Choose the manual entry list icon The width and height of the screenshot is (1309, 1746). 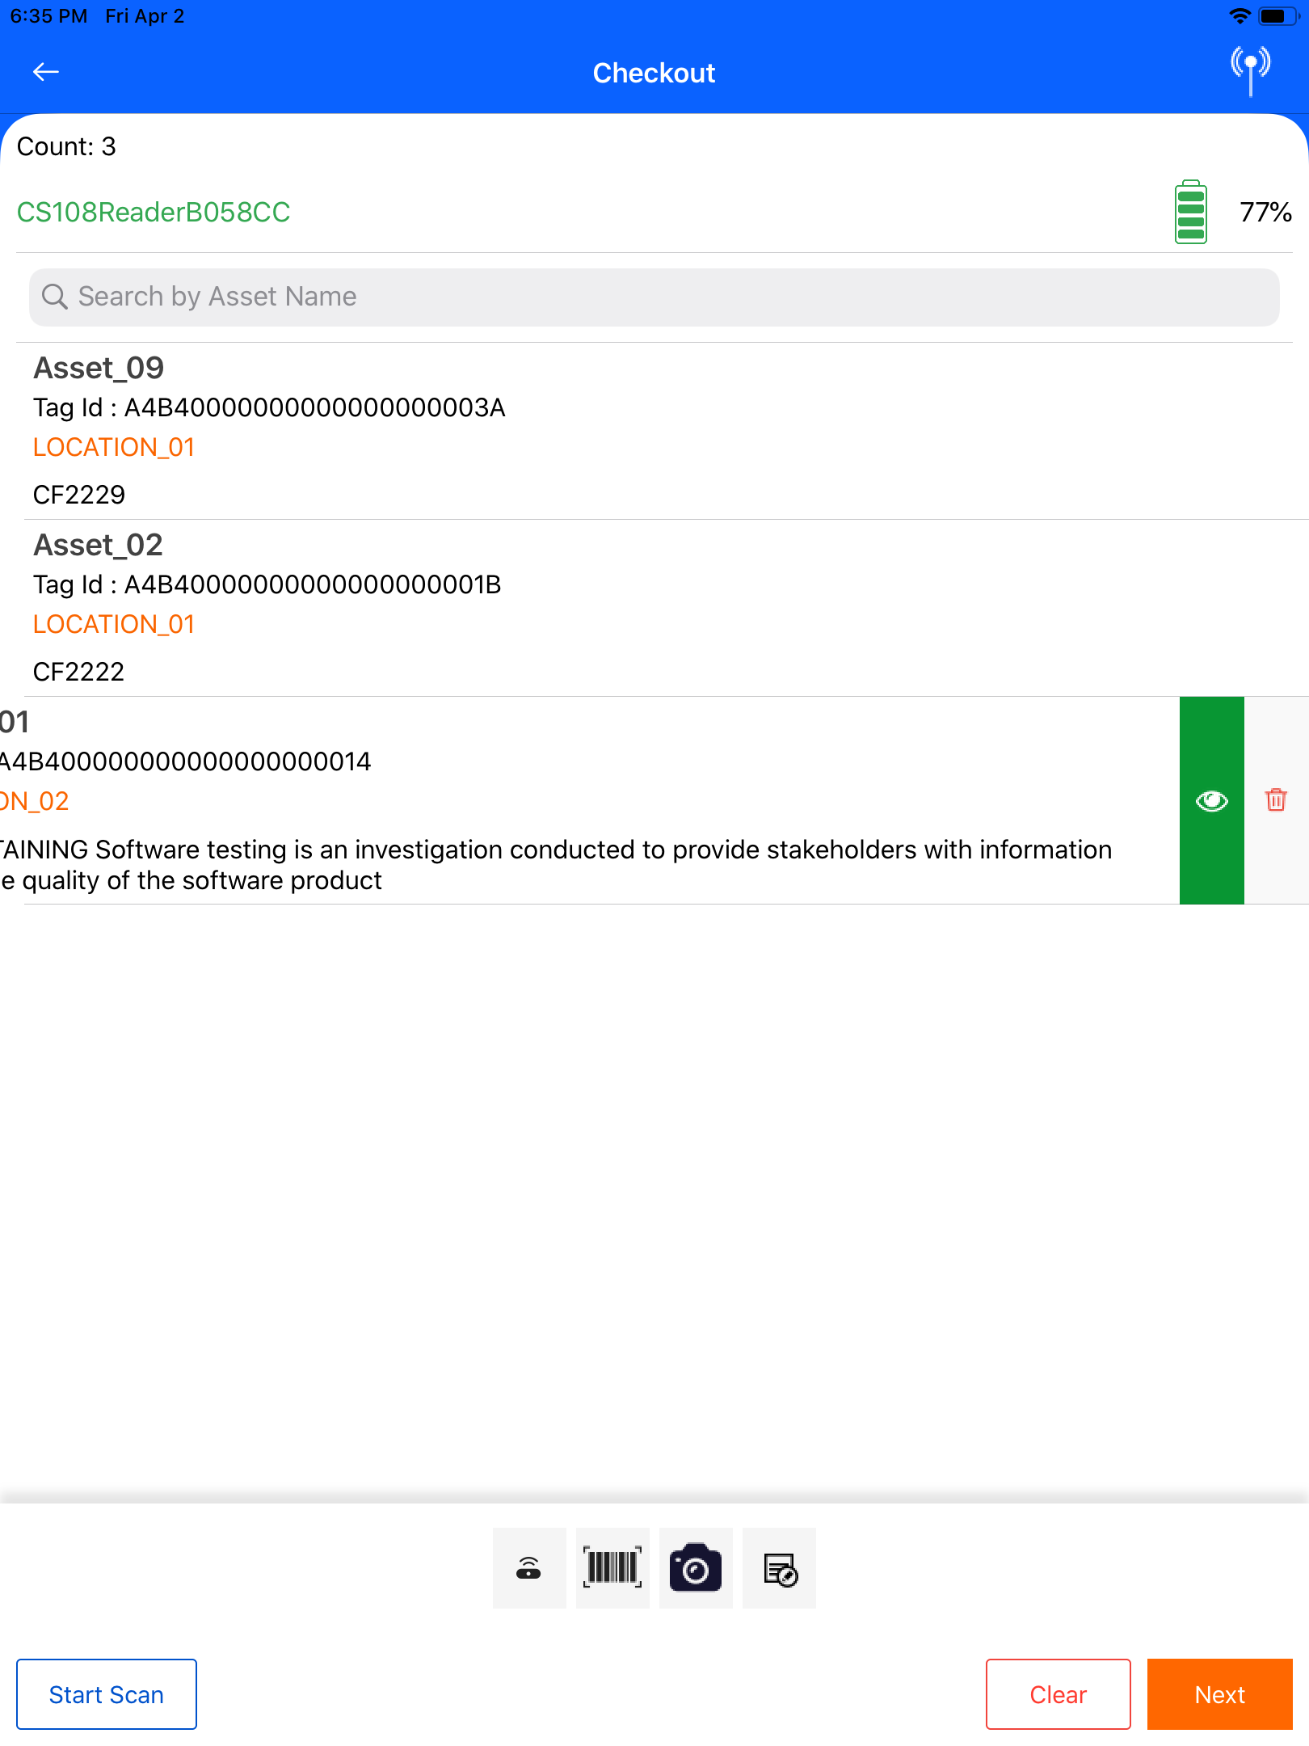pos(779,1568)
